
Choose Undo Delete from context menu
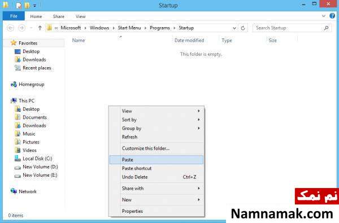(x=157, y=177)
